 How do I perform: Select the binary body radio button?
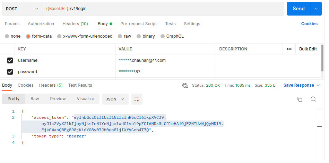(138, 36)
